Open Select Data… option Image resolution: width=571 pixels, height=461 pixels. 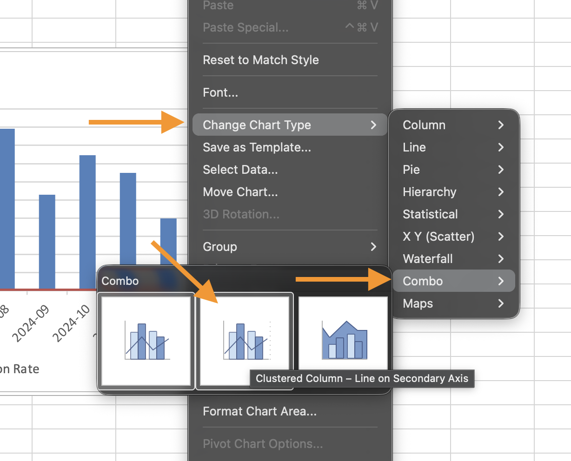[x=240, y=170]
